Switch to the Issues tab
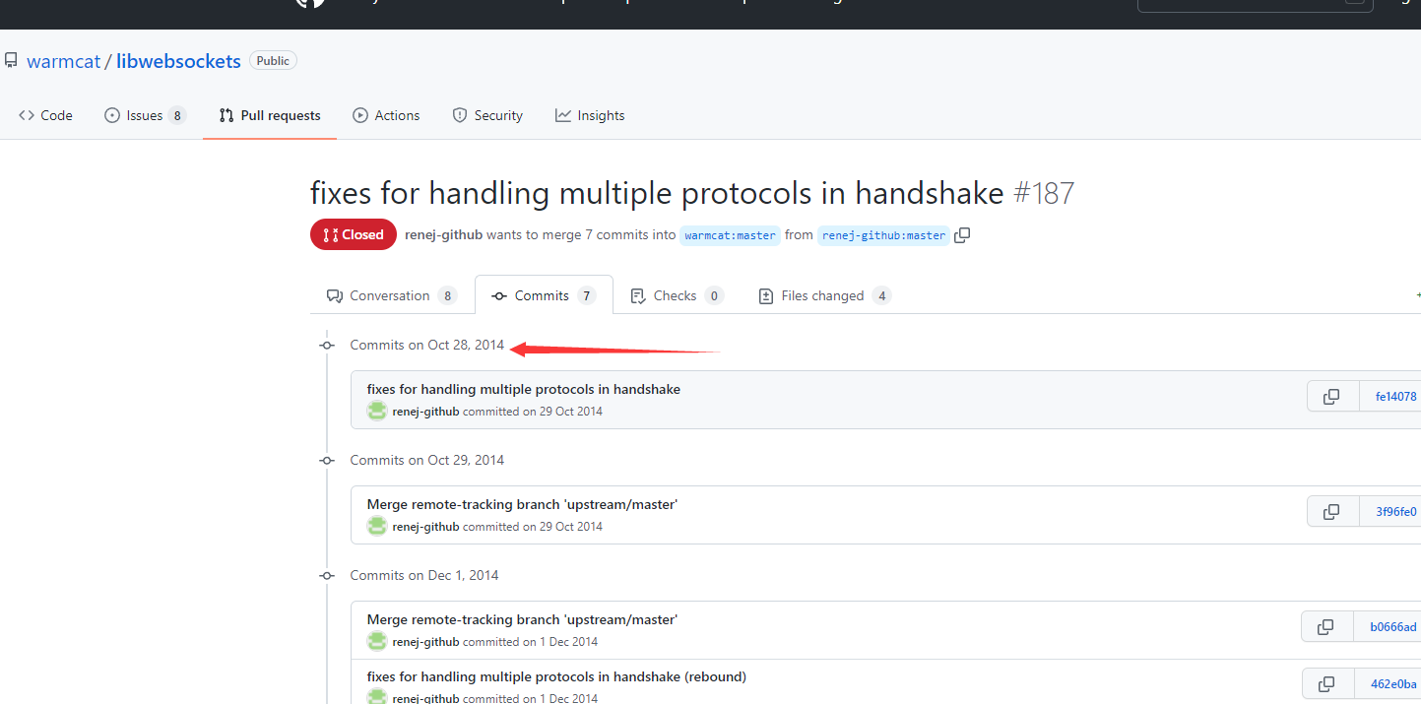The image size is (1421, 704). click(x=145, y=115)
